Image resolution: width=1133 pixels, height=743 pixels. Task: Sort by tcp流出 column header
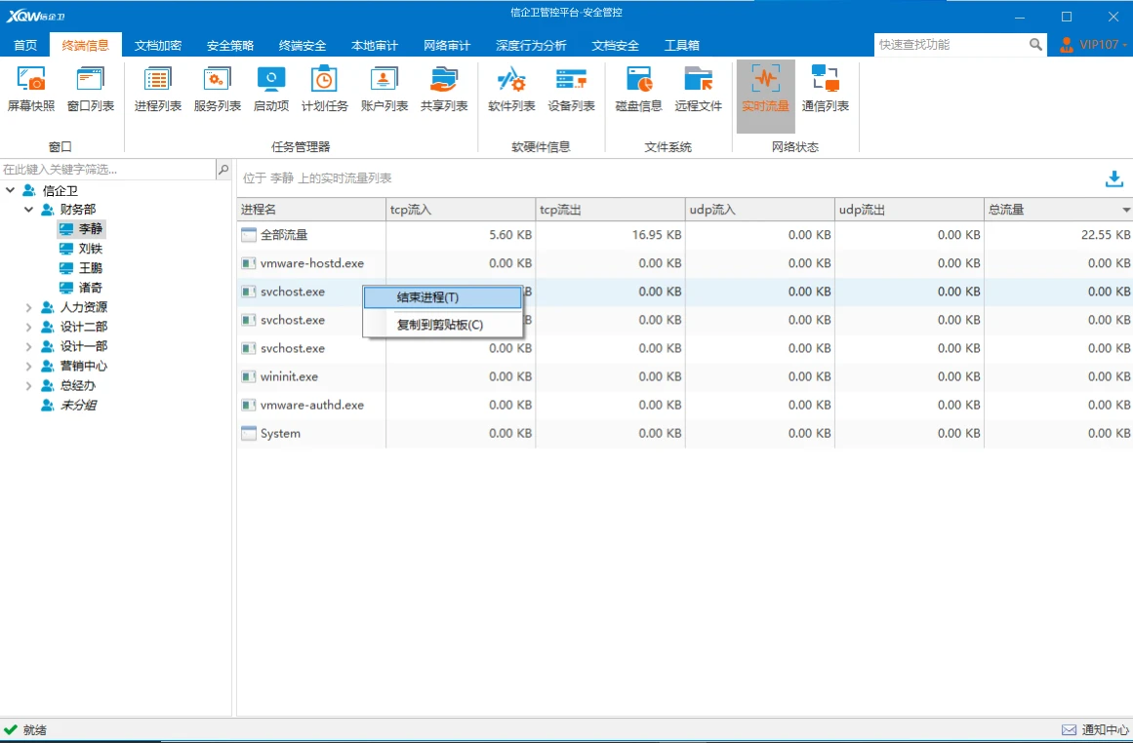click(611, 210)
